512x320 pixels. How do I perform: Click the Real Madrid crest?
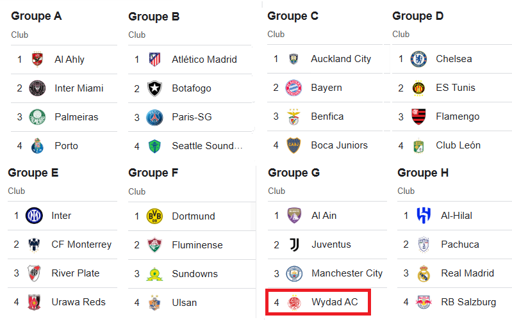(x=424, y=273)
